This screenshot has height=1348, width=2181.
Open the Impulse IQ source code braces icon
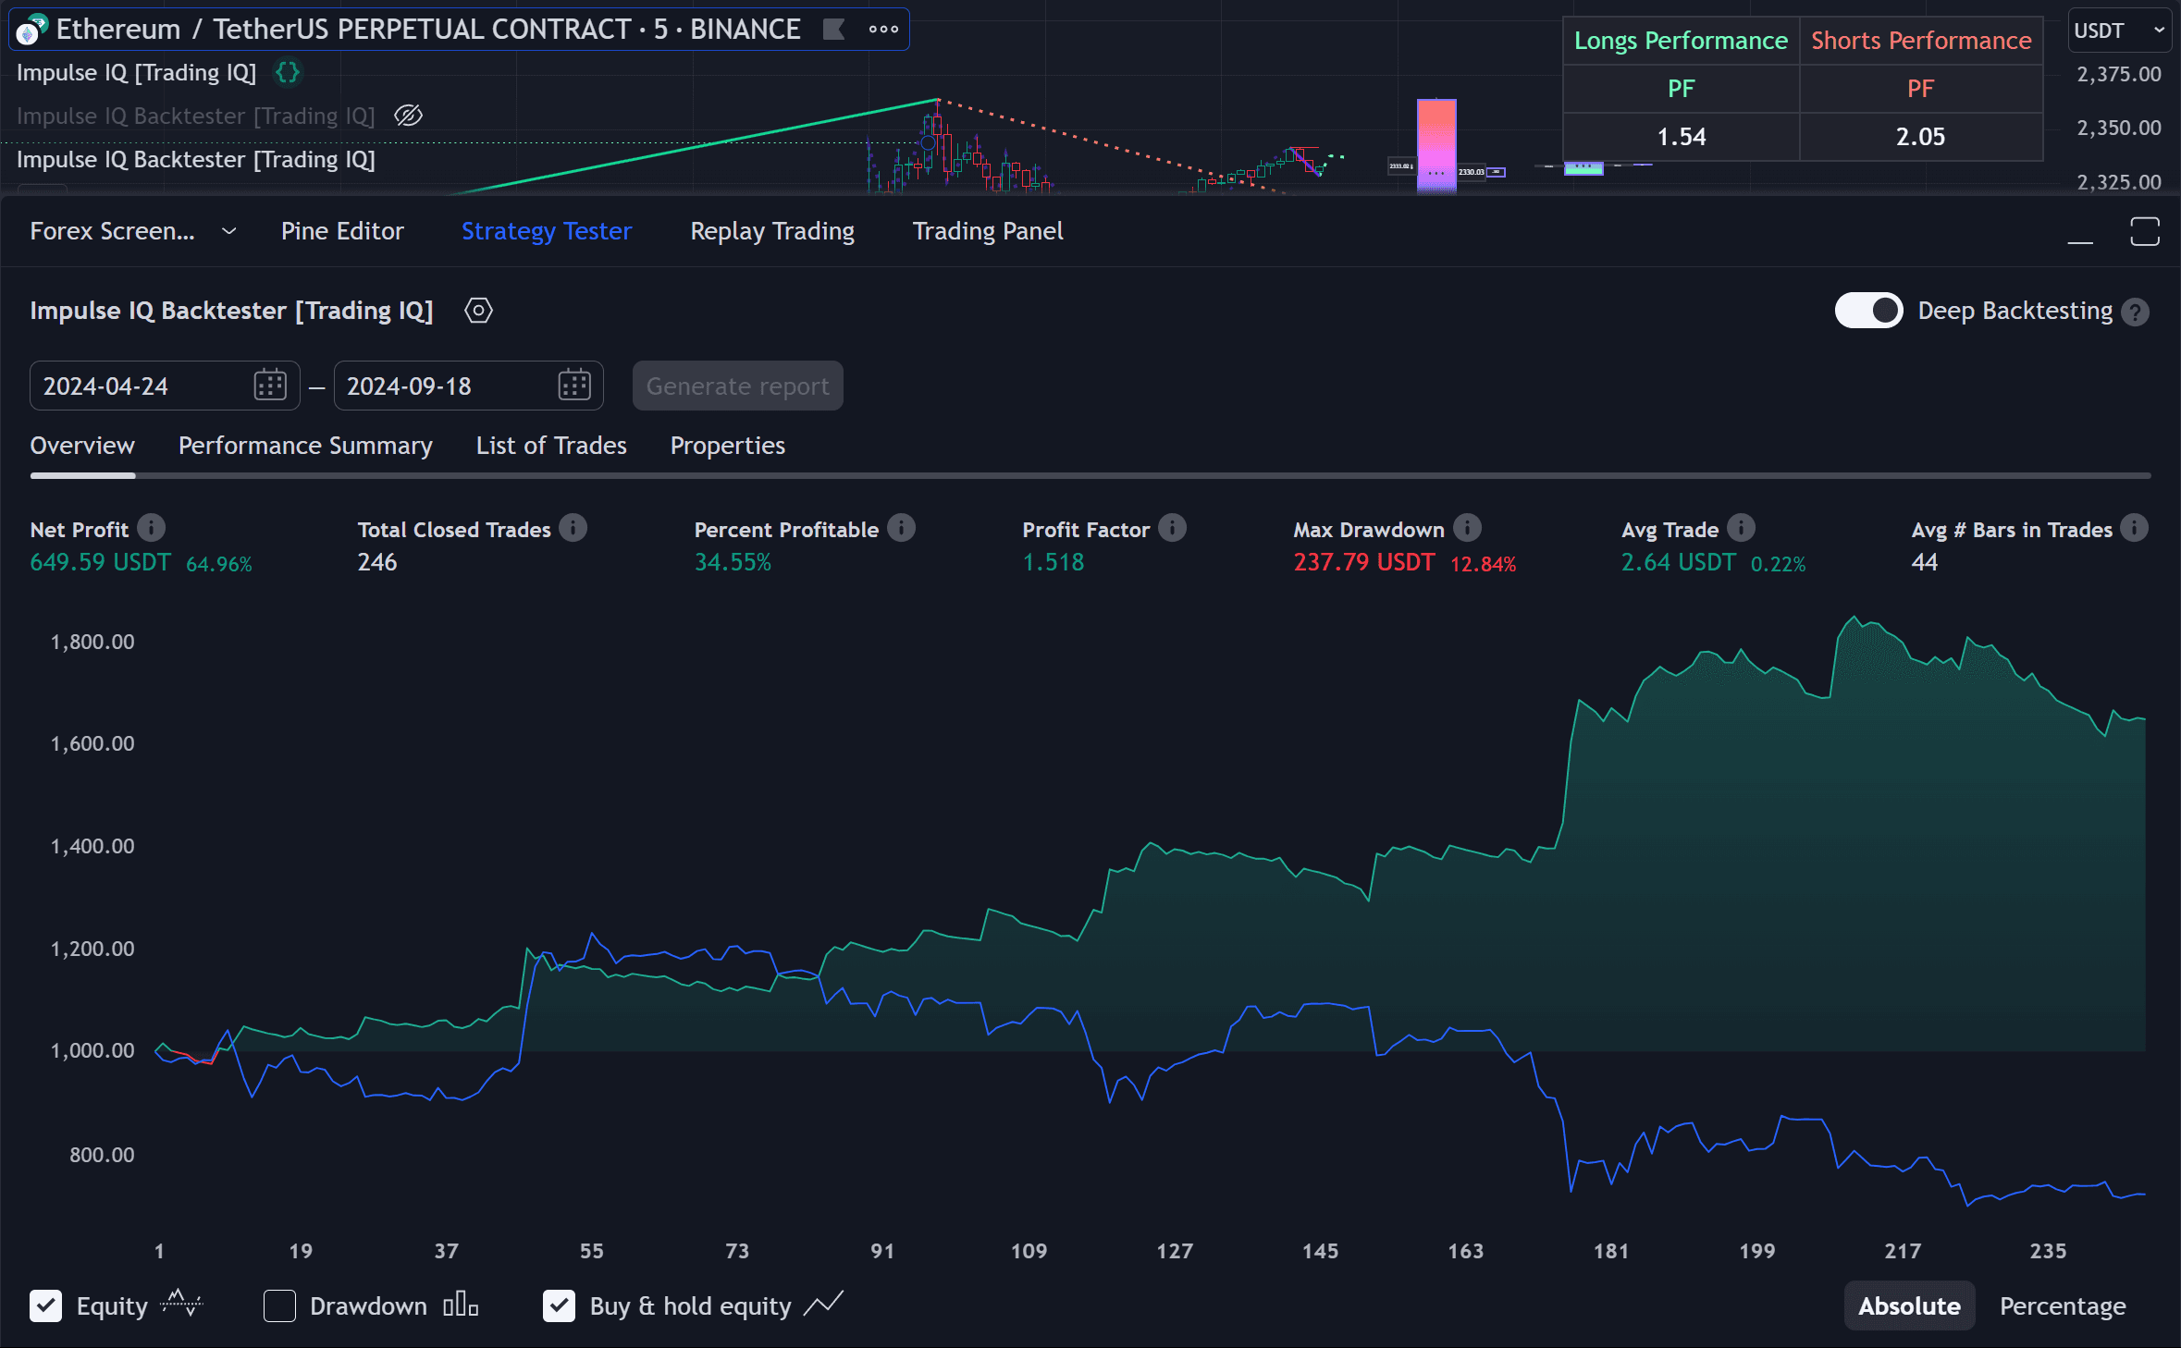pyautogui.click(x=288, y=72)
